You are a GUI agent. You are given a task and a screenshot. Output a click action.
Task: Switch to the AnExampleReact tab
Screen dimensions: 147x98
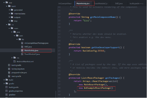(65, 3)
